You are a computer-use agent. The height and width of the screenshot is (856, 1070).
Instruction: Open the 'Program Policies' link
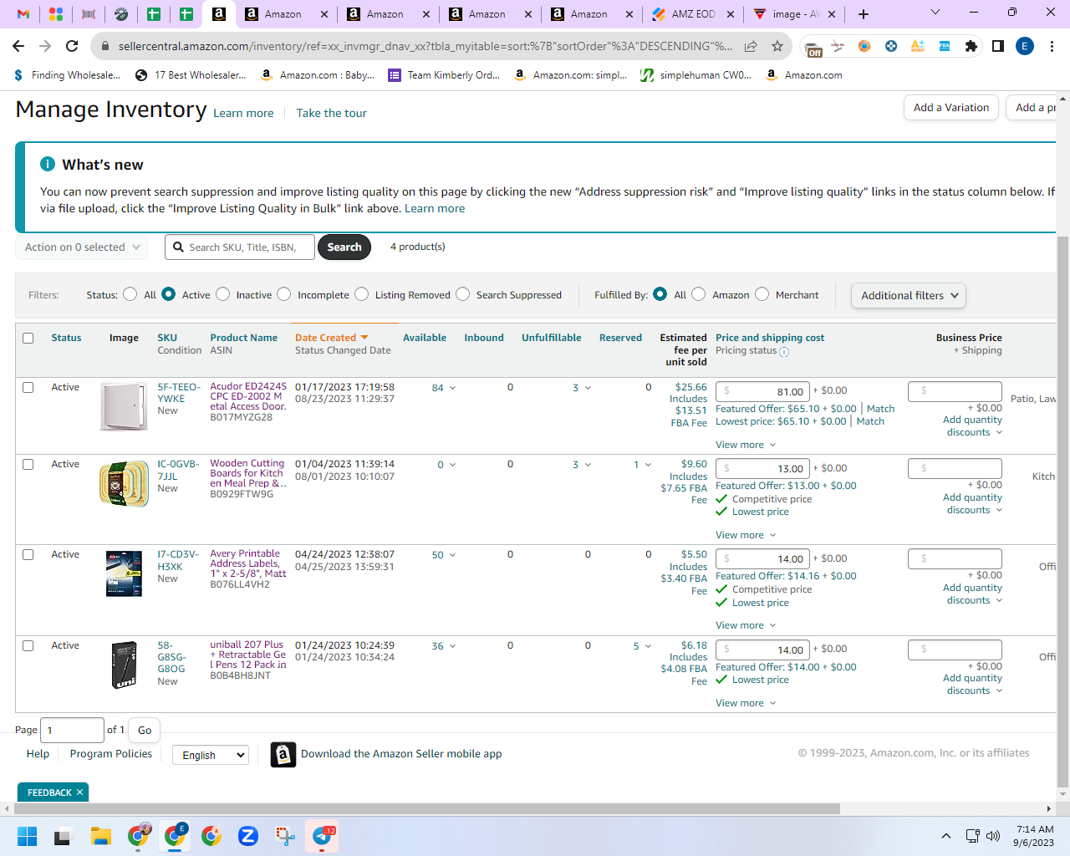[111, 754]
